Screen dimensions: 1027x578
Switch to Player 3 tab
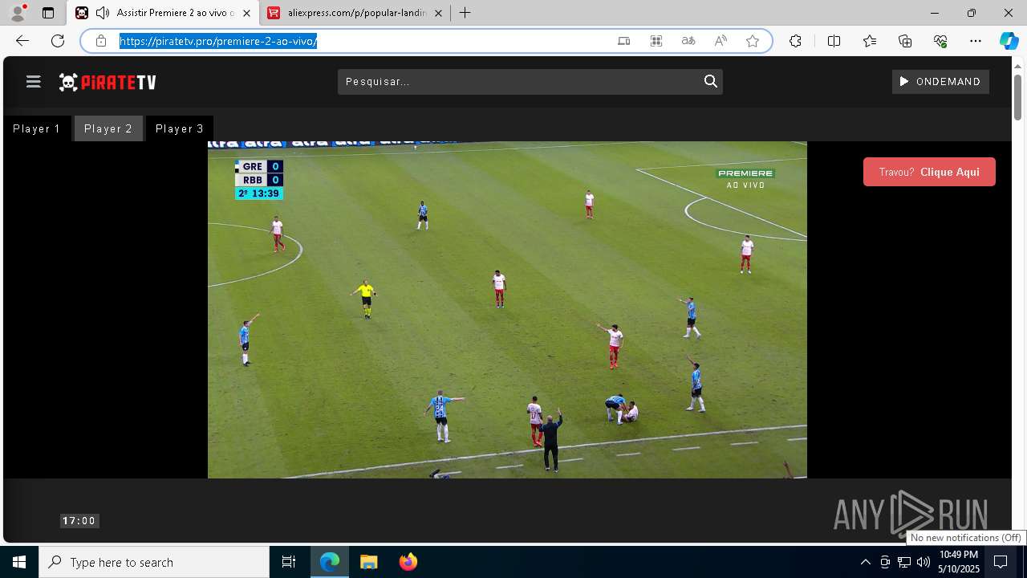(180, 128)
